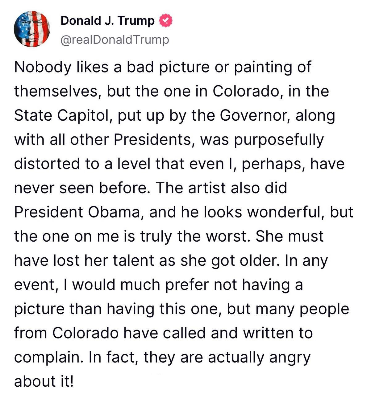Open the @realDonaldTrump handle link
Image resolution: width=371 pixels, height=395 pixels.
[115, 40]
